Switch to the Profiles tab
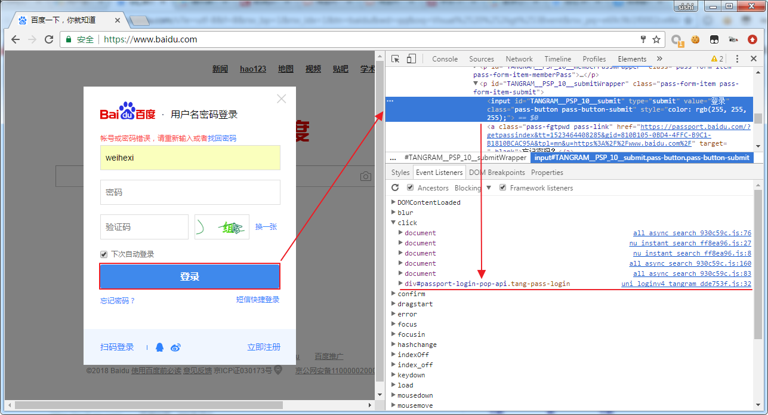The height and width of the screenshot is (415, 768). tap(594, 59)
